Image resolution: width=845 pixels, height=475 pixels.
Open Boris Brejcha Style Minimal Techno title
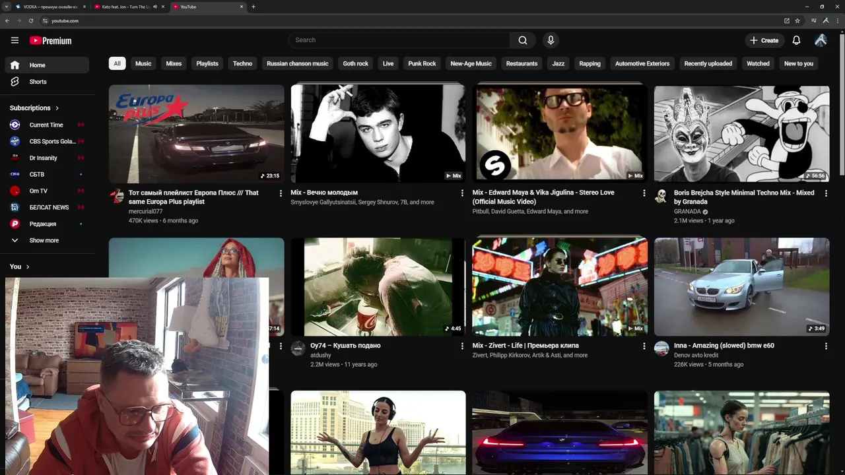tap(744, 197)
